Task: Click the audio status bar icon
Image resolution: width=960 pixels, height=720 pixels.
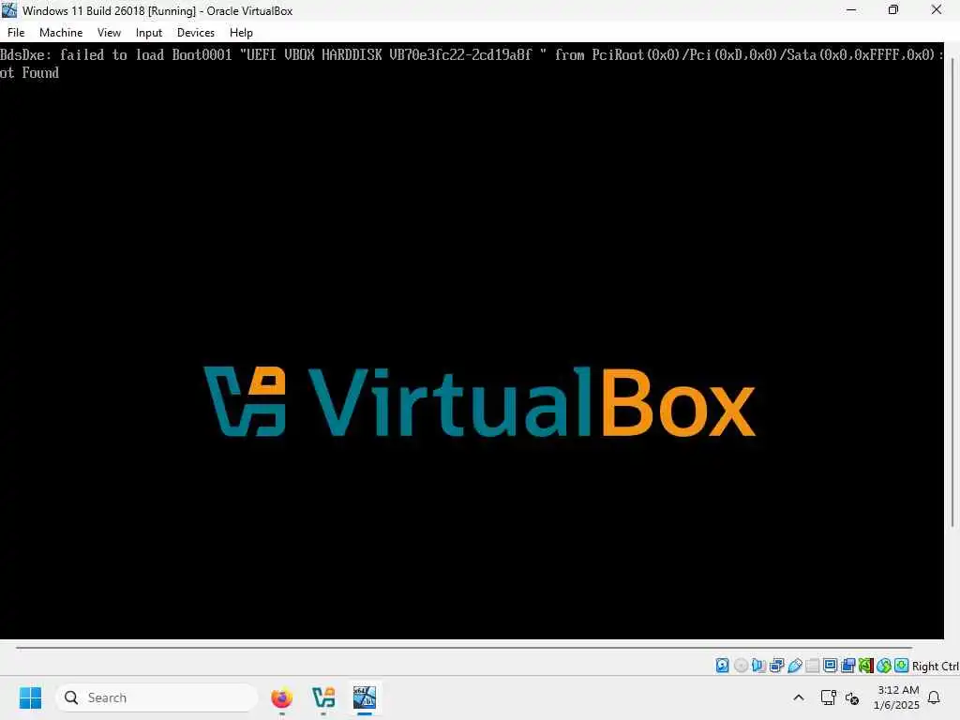Action: point(758,666)
